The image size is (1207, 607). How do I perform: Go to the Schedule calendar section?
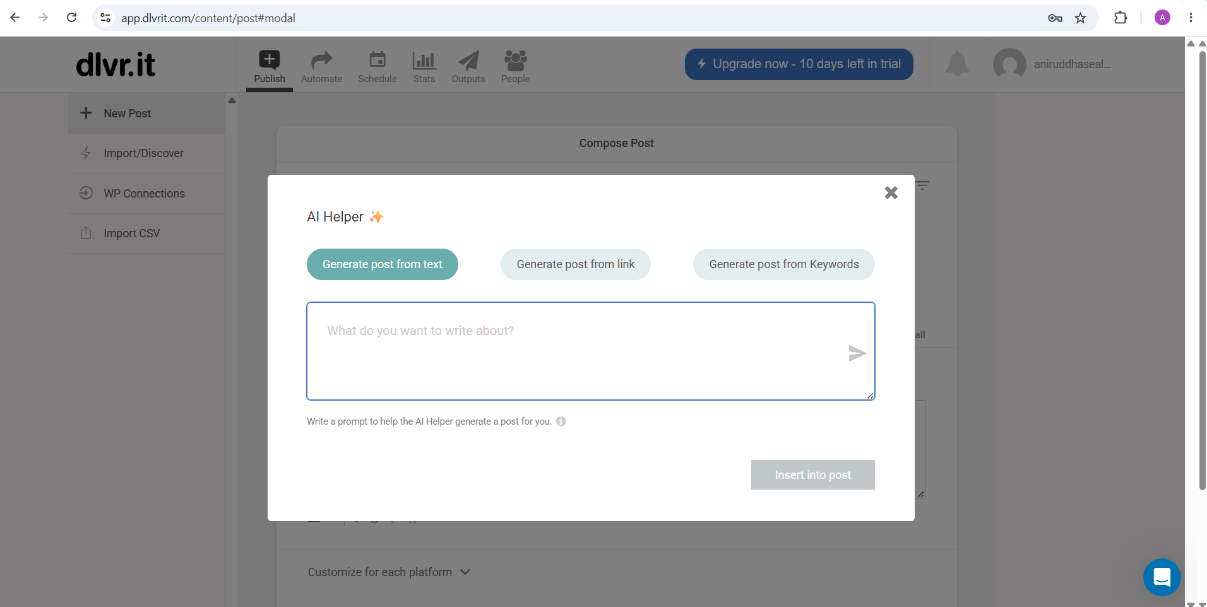[x=377, y=67]
